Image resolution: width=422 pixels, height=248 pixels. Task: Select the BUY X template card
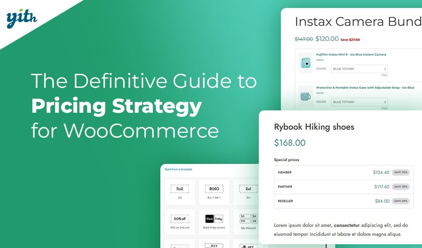click(214, 244)
